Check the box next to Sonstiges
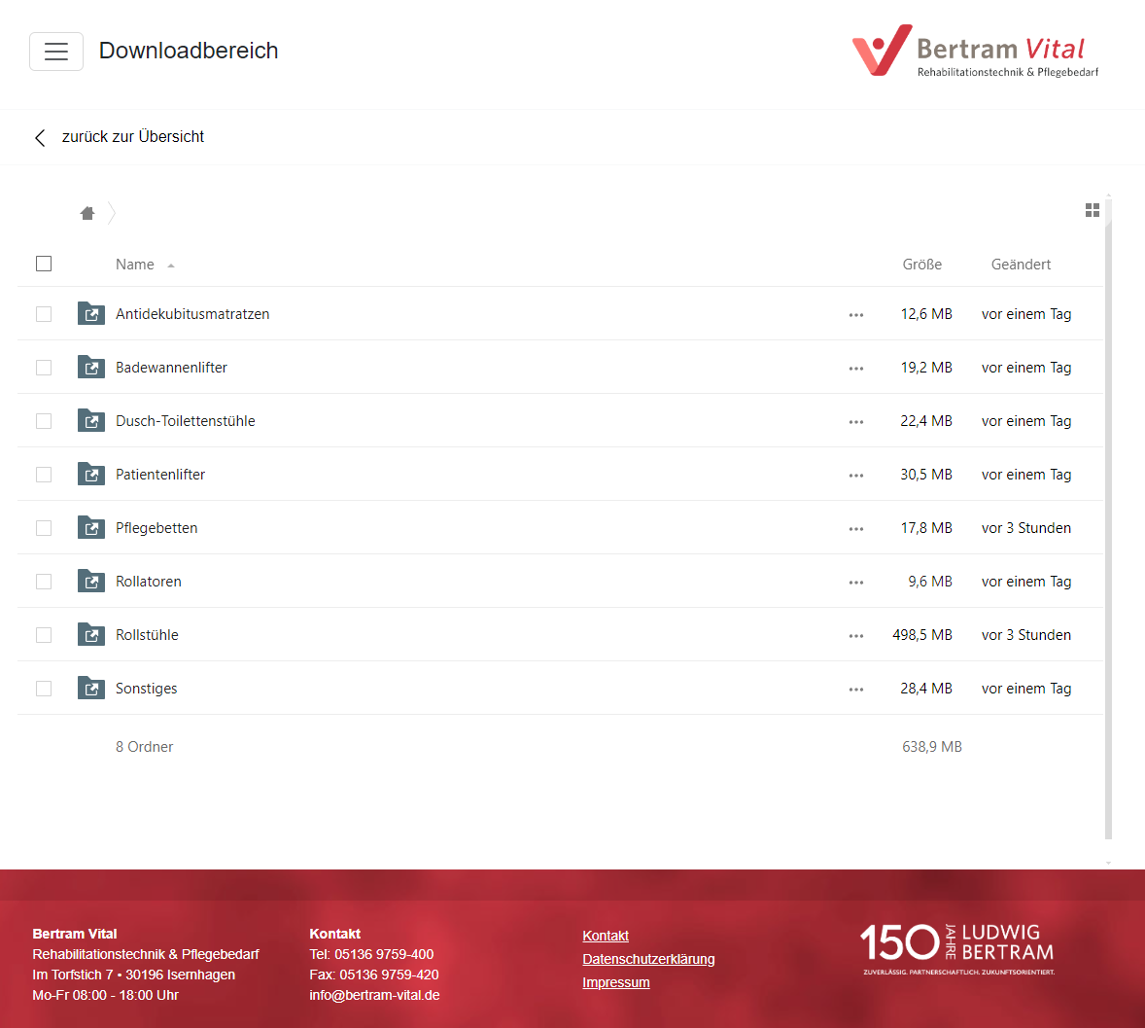The width and height of the screenshot is (1145, 1028). tap(44, 689)
